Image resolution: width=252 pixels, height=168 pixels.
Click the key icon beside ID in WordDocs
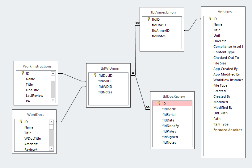[21, 121]
